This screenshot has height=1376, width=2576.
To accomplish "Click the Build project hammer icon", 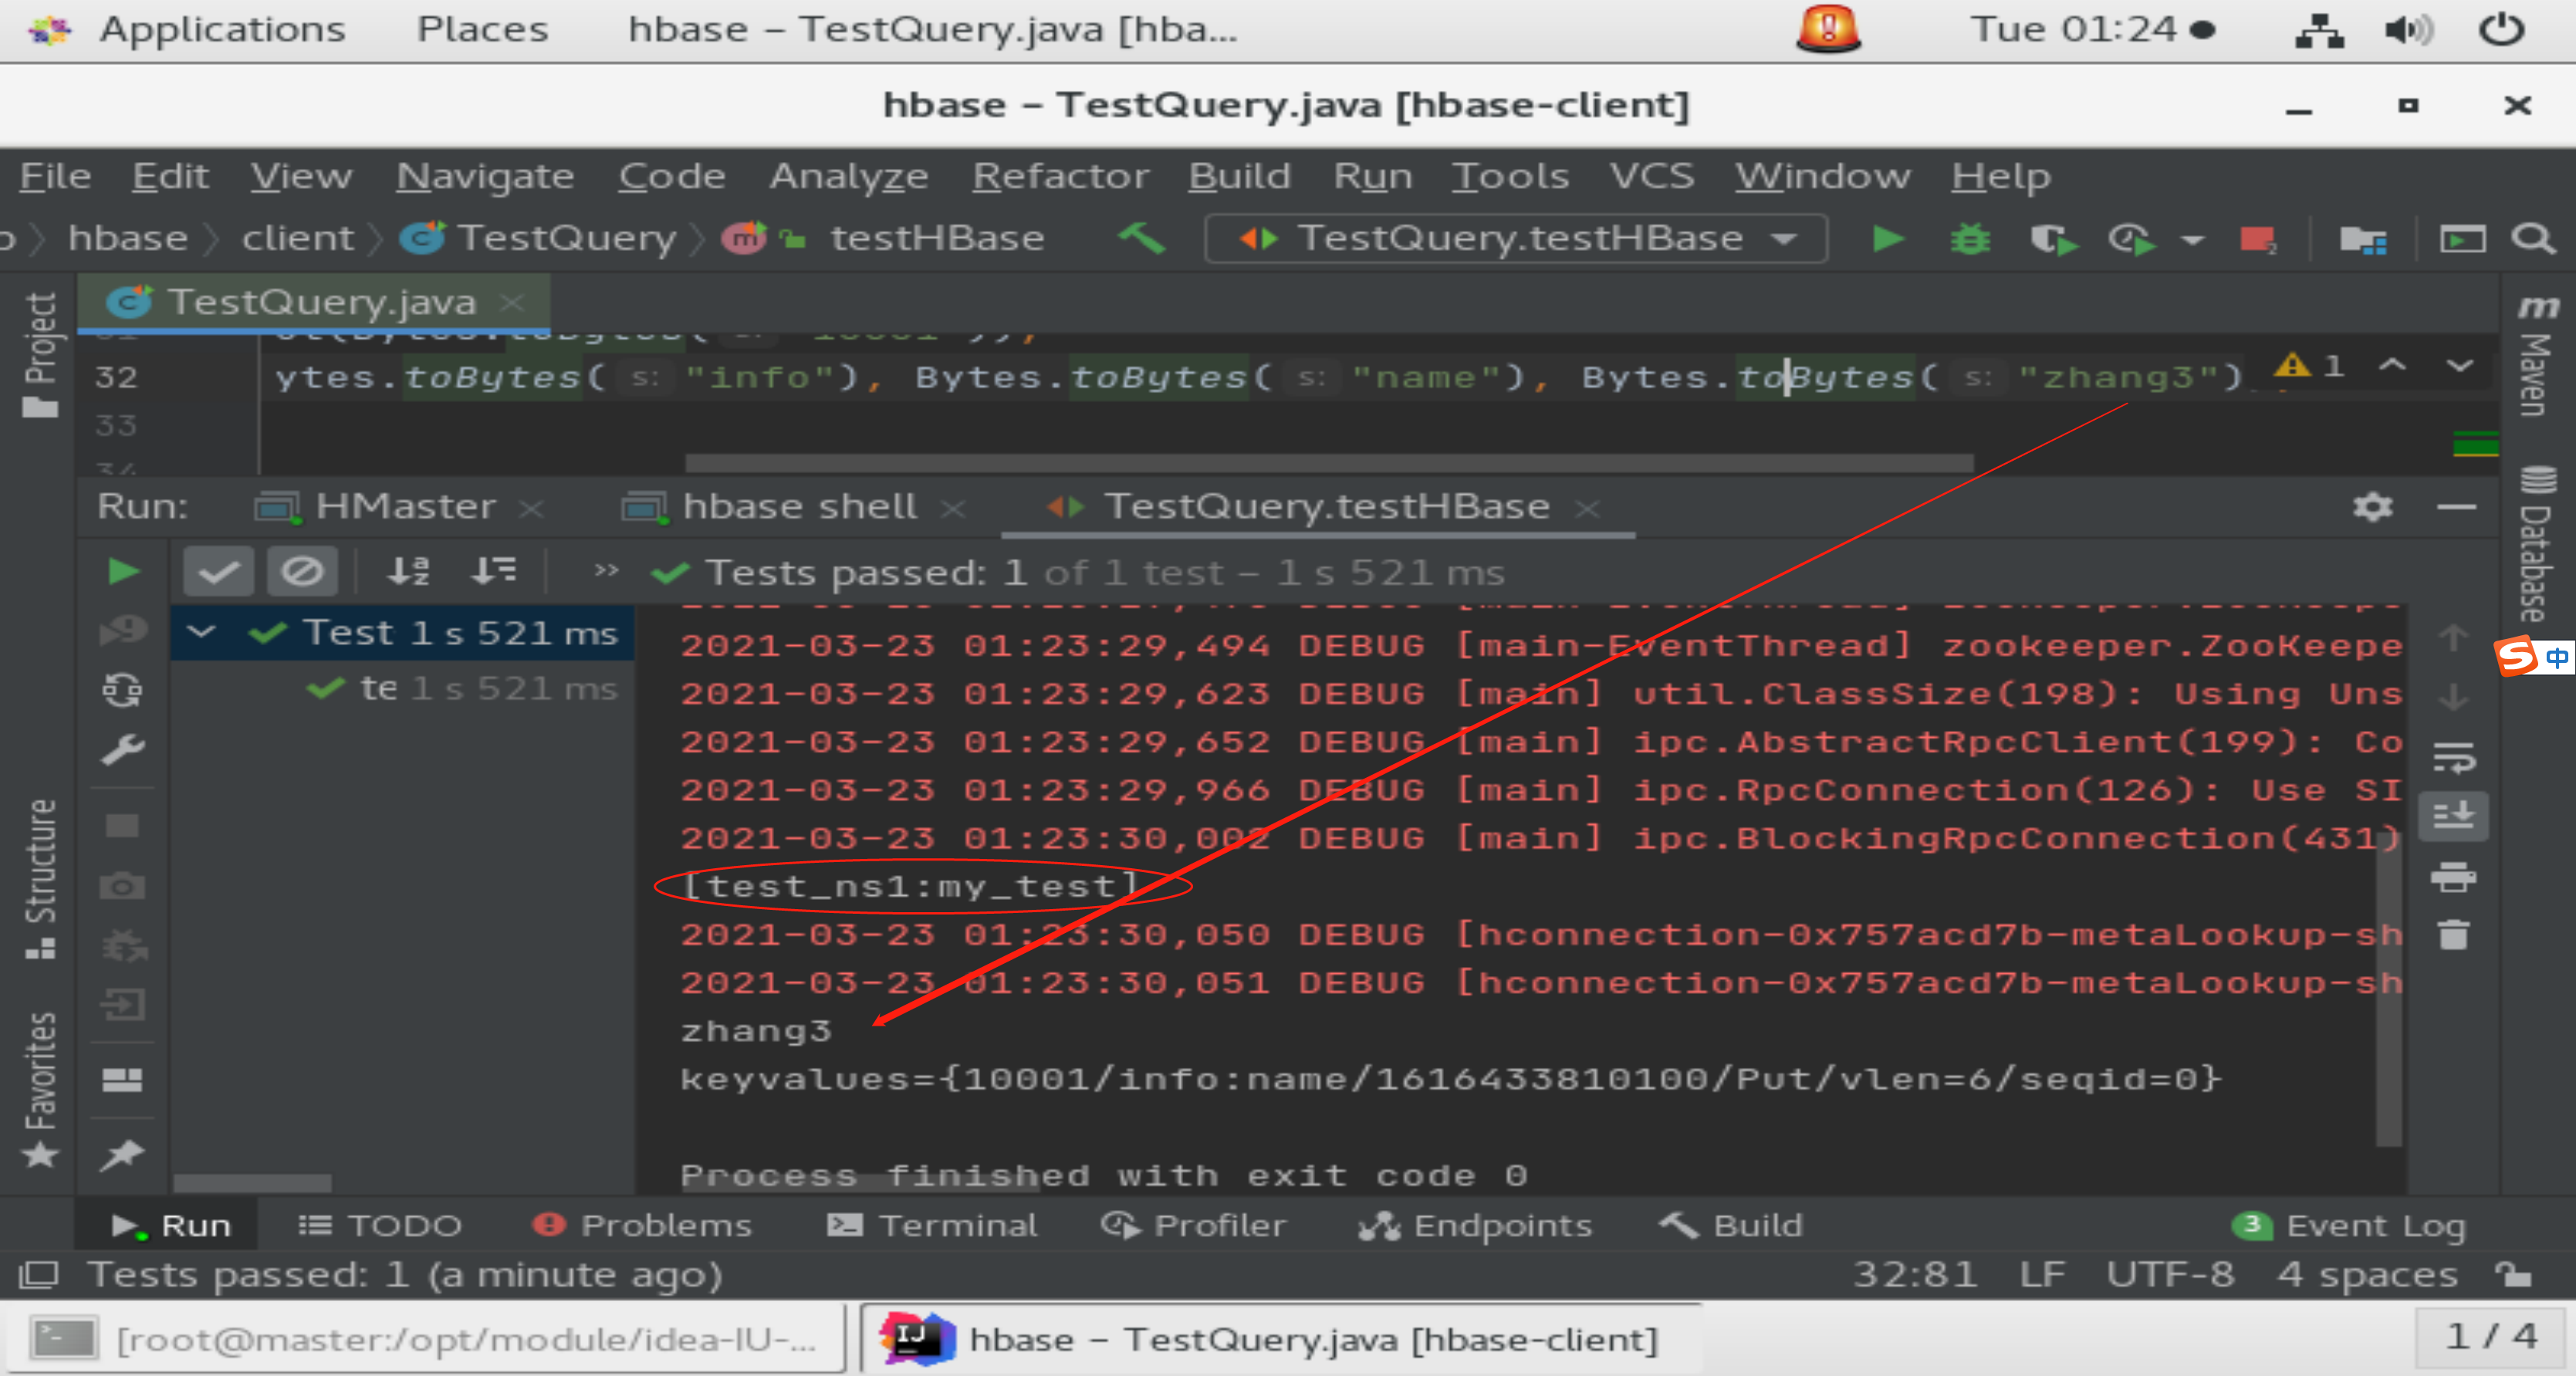I will tap(1142, 238).
